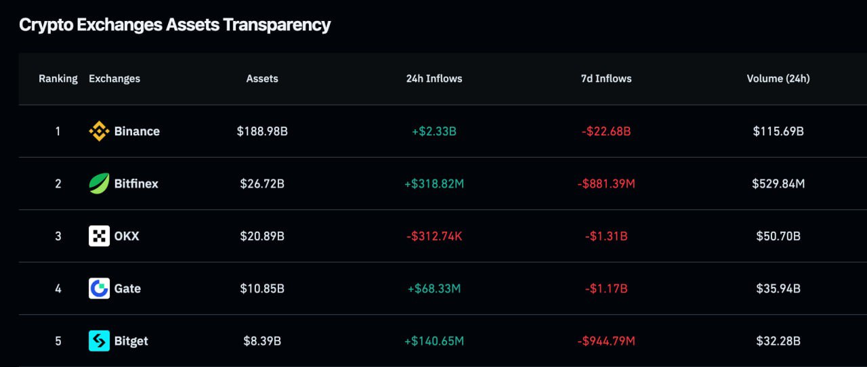The width and height of the screenshot is (867, 367).
Task: Select the OKX exchange name
Action: point(127,236)
